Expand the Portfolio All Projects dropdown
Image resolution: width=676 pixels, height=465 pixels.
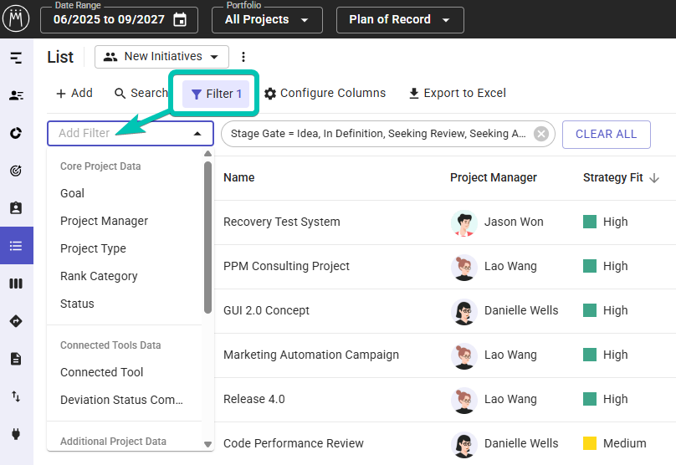[266, 20]
